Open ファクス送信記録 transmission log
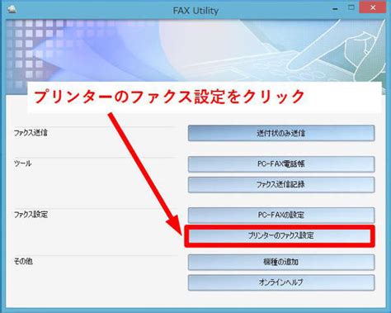 (x=281, y=184)
